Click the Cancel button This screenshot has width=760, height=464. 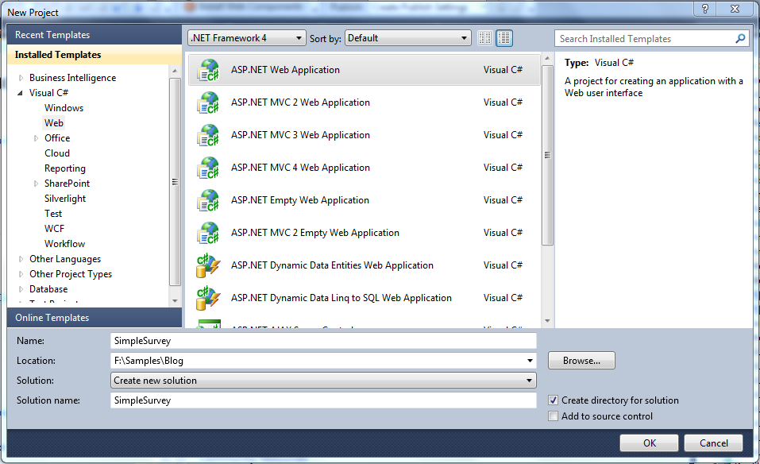(x=713, y=443)
